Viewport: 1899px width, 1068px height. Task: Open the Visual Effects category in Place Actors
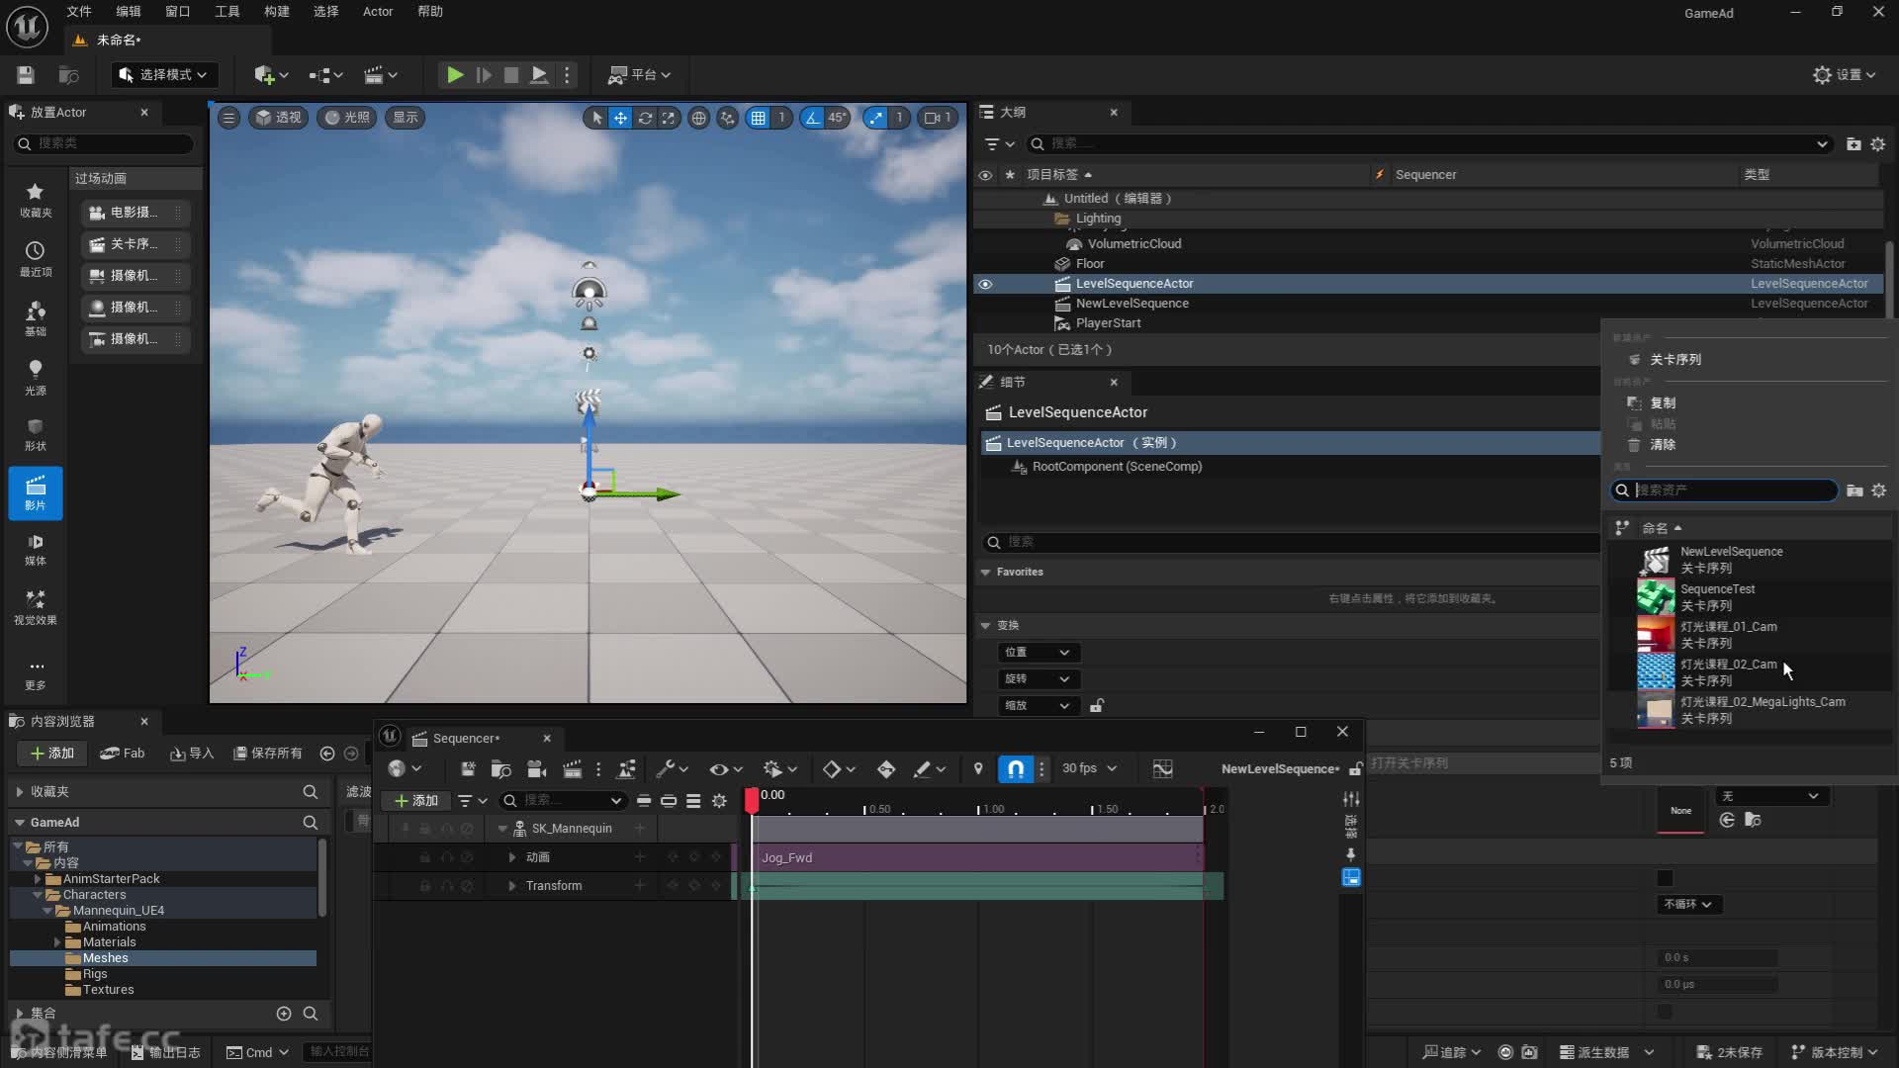point(36,606)
